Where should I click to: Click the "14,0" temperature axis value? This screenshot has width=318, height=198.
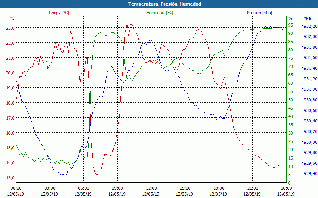click(10, 163)
